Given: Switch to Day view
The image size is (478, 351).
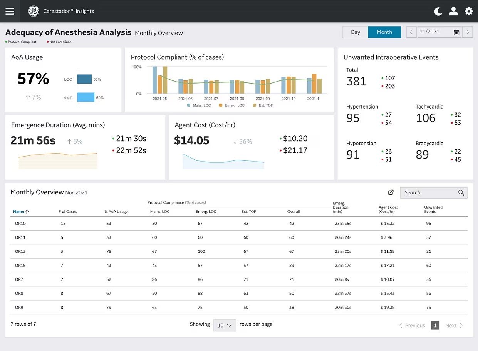Looking at the screenshot, I should (x=355, y=32).
